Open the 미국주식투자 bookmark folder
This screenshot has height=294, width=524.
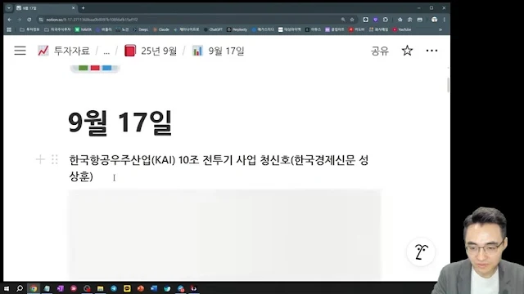tap(57, 29)
